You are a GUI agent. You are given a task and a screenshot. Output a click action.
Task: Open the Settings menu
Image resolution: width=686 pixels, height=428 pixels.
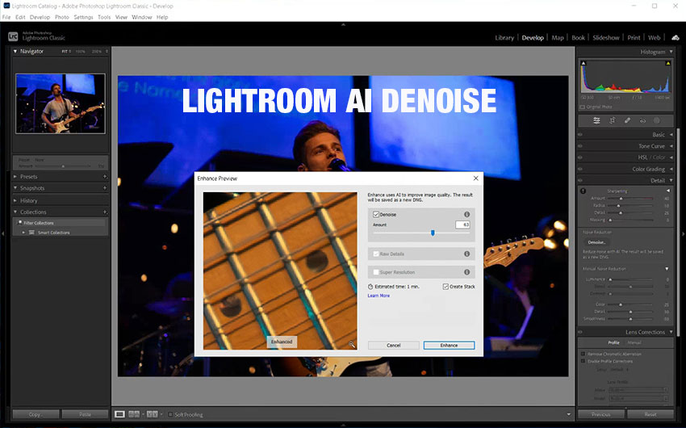point(83,17)
